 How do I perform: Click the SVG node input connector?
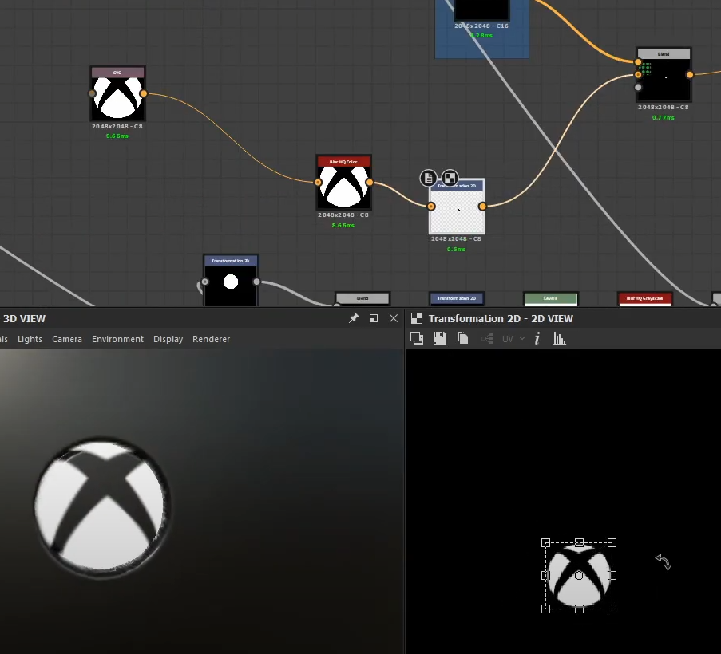92,93
